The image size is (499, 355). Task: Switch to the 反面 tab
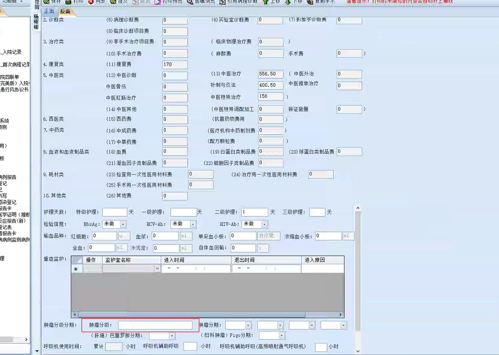pyautogui.click(x=65, y=11)
